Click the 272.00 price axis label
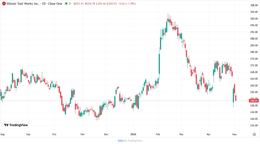The height and width of the screenshot is (144, 260). (254, 65)
